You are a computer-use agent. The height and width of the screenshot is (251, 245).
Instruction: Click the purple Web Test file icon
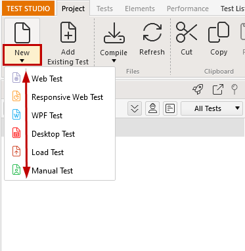coord(16,78)
